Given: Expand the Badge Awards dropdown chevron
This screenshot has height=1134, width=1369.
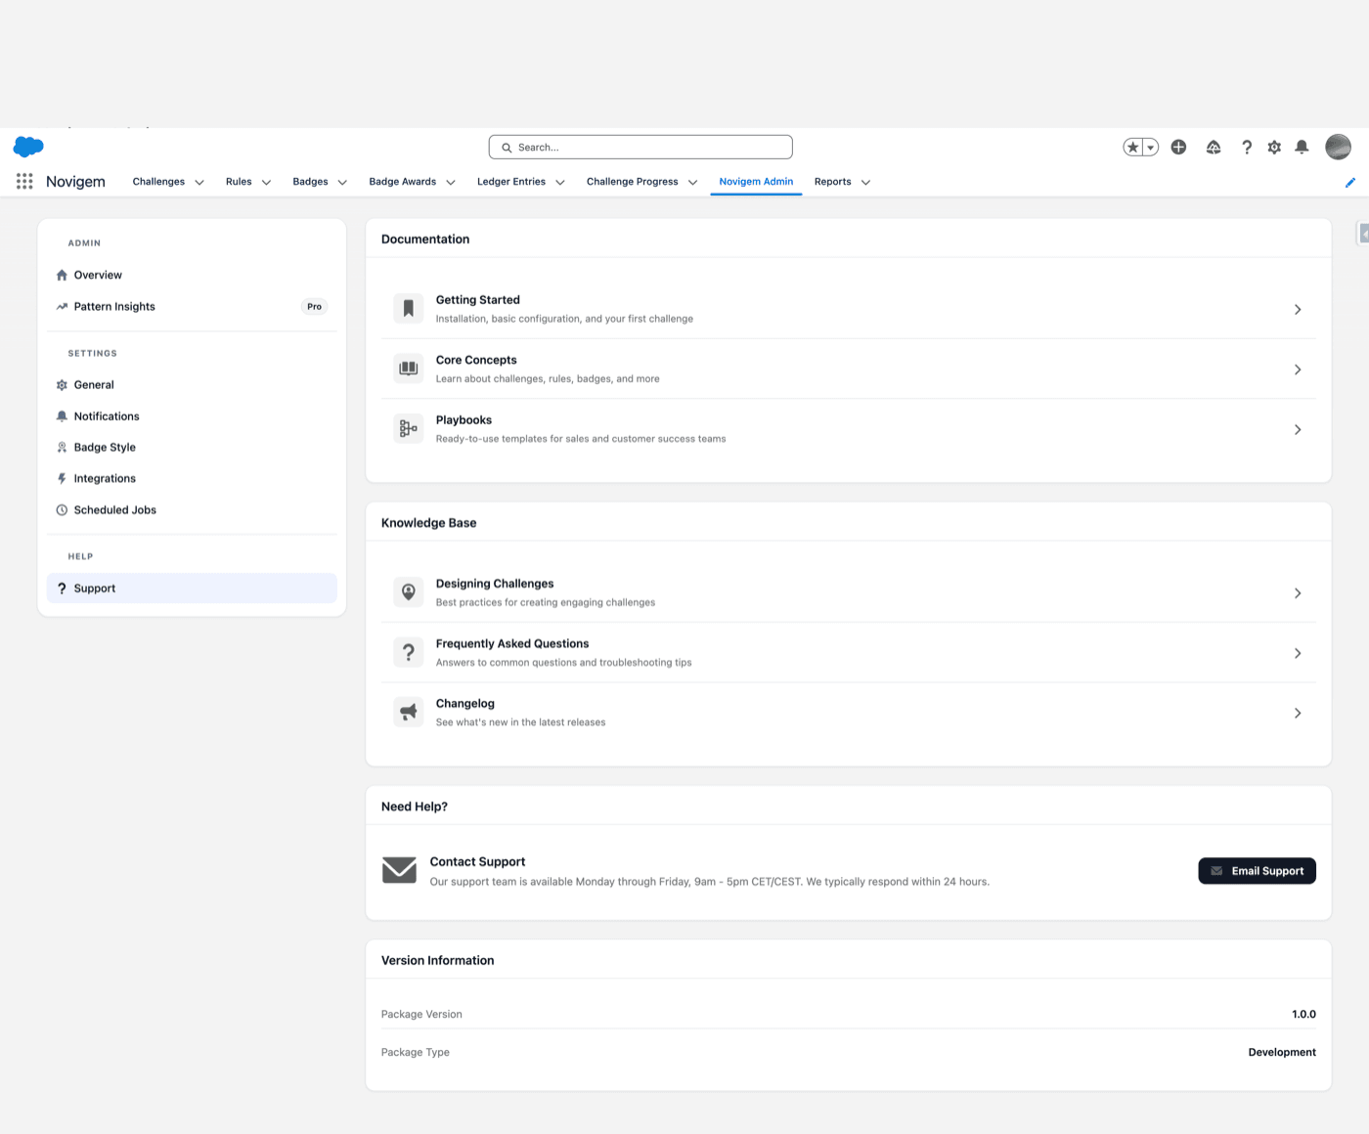Looking at the screenshot, I should (x=451, y=182).
